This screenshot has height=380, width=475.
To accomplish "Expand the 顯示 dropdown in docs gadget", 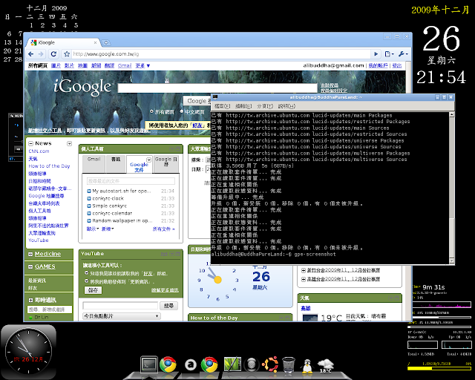I will point(93,229).
